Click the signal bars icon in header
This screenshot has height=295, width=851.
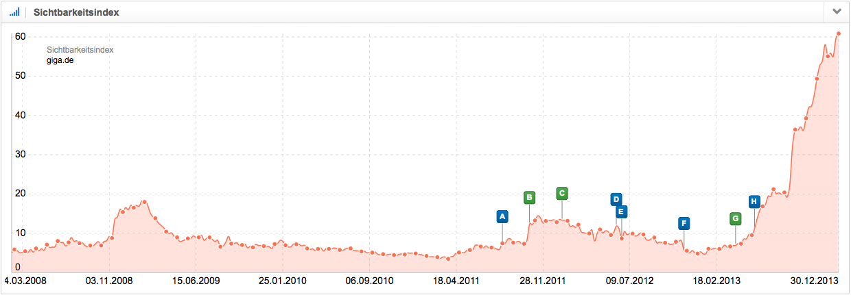14,12
